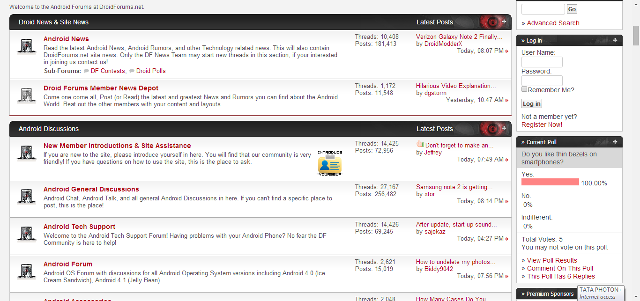Viewport: 640px width, 301px height.
Task: Open Advanced Search link
Action: (553, 23)
